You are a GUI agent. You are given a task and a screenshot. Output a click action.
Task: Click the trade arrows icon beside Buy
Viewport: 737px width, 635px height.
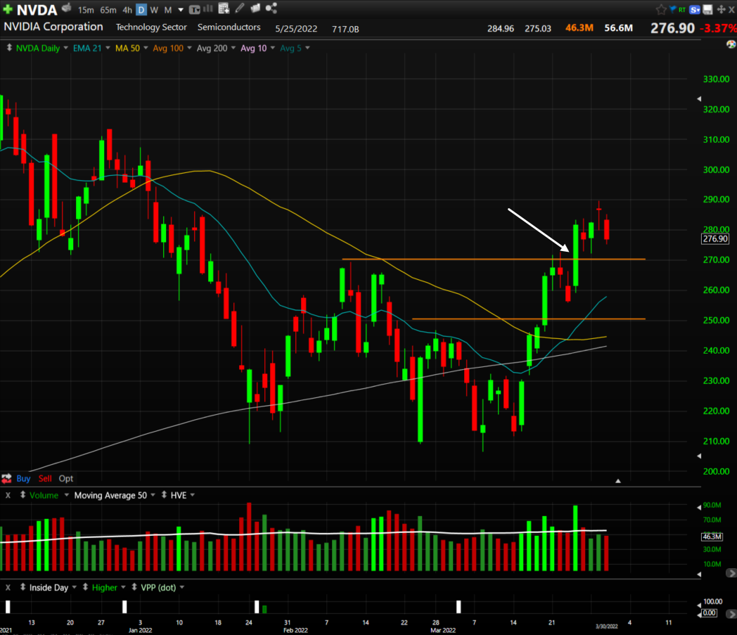(x=6, y=478)
